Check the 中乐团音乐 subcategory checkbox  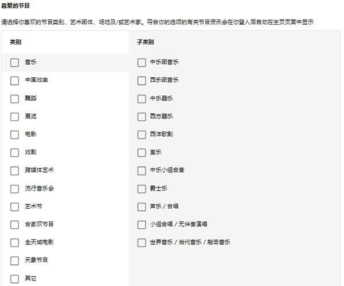click(x=142, y=62)
